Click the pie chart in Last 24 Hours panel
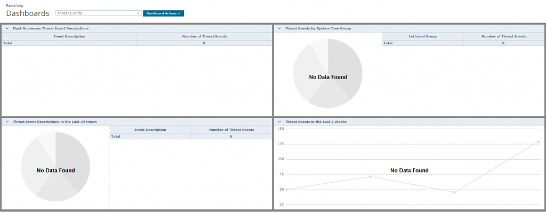Viewport: 546px width, 212px height. [55, 167]
